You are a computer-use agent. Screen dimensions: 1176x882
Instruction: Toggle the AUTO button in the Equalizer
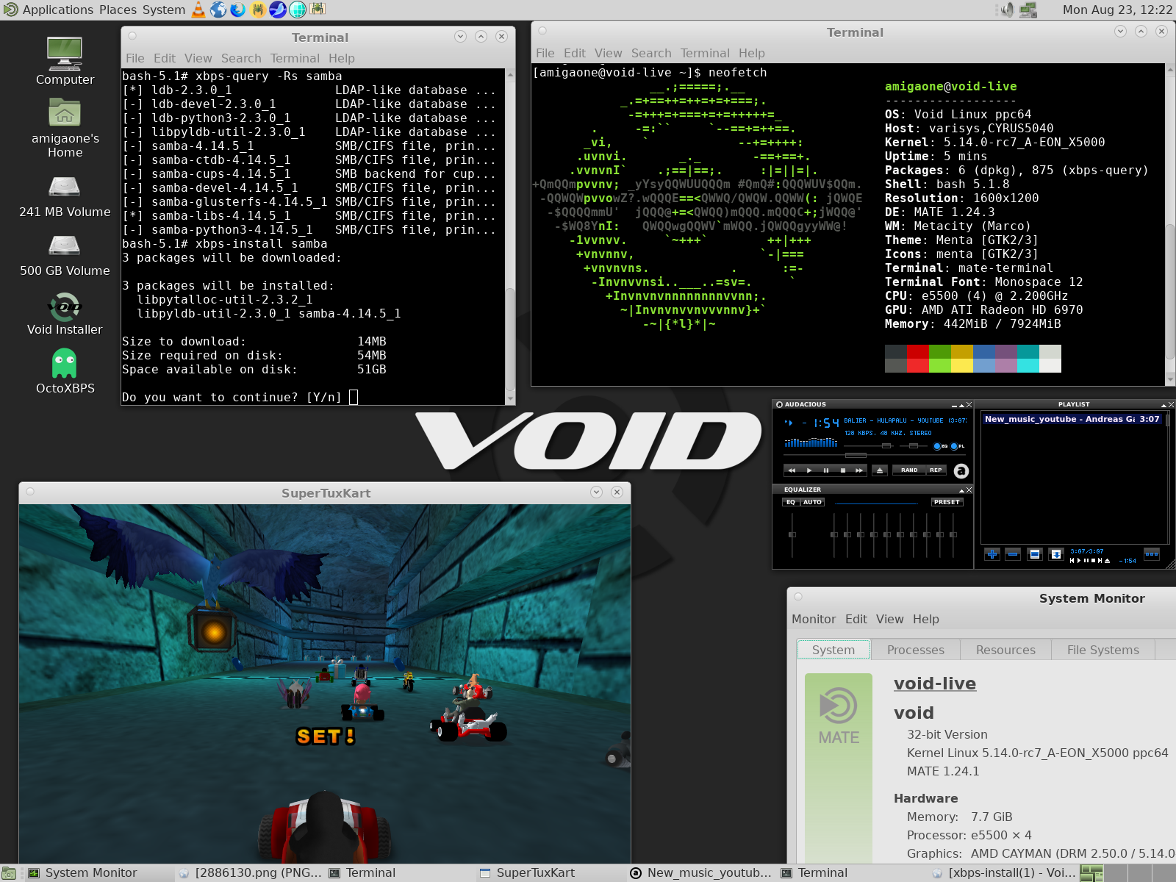(812, 502)
